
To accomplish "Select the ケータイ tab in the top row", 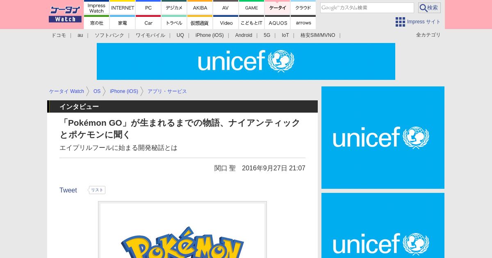I will pyautogui.click(x=278, y=7).
